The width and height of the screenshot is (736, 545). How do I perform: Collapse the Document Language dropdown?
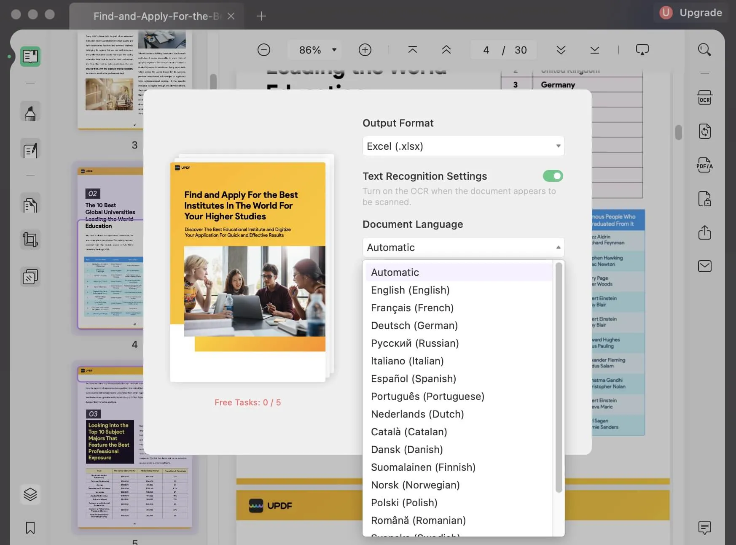[x=463, y=247]
